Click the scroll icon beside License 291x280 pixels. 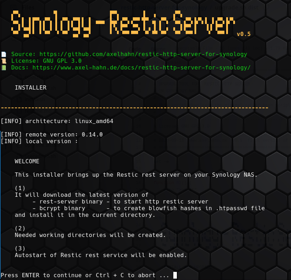(x=4, y=61)
